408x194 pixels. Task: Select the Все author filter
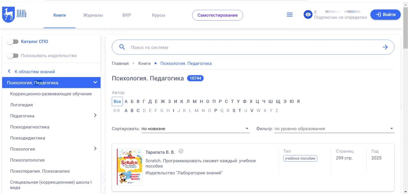(x=117, y=102)
